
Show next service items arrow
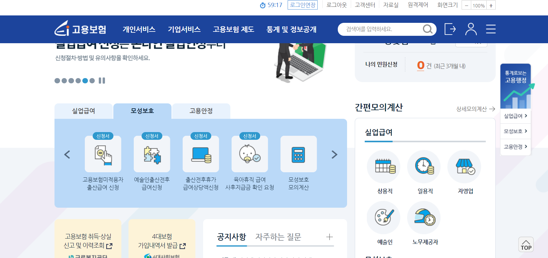pos(334,154)
